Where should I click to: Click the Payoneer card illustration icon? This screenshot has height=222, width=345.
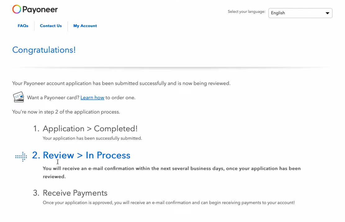[18, 97]
